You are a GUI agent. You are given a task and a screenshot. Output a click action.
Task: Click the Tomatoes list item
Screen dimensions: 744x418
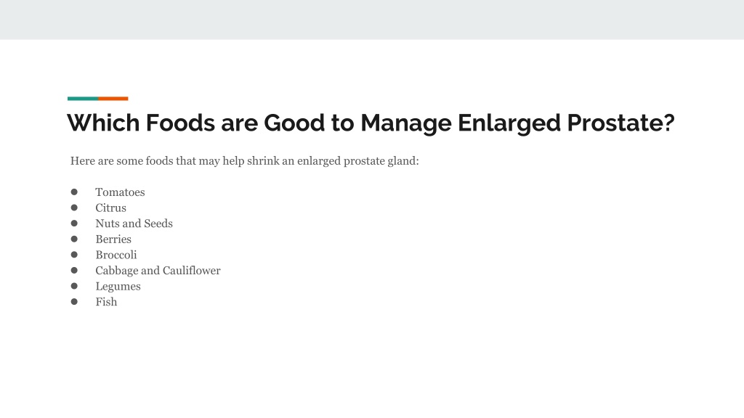(120, 192)
